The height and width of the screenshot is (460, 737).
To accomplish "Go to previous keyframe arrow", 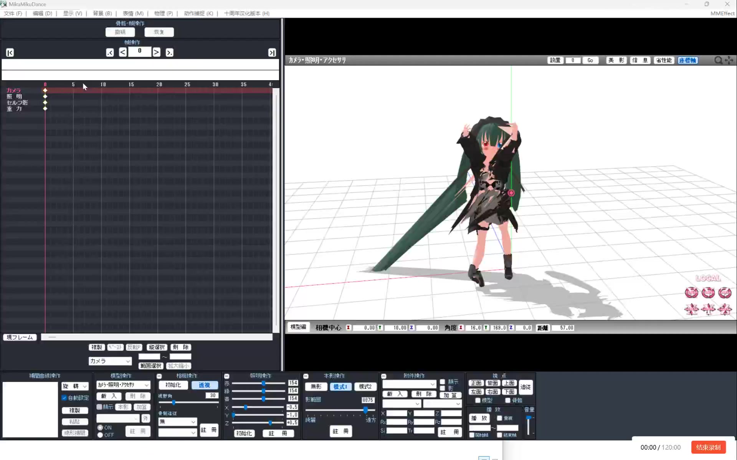I will pos(110,53).
